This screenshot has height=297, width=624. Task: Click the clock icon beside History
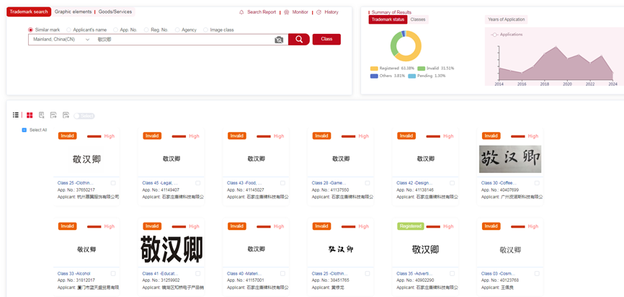(318, 12)
